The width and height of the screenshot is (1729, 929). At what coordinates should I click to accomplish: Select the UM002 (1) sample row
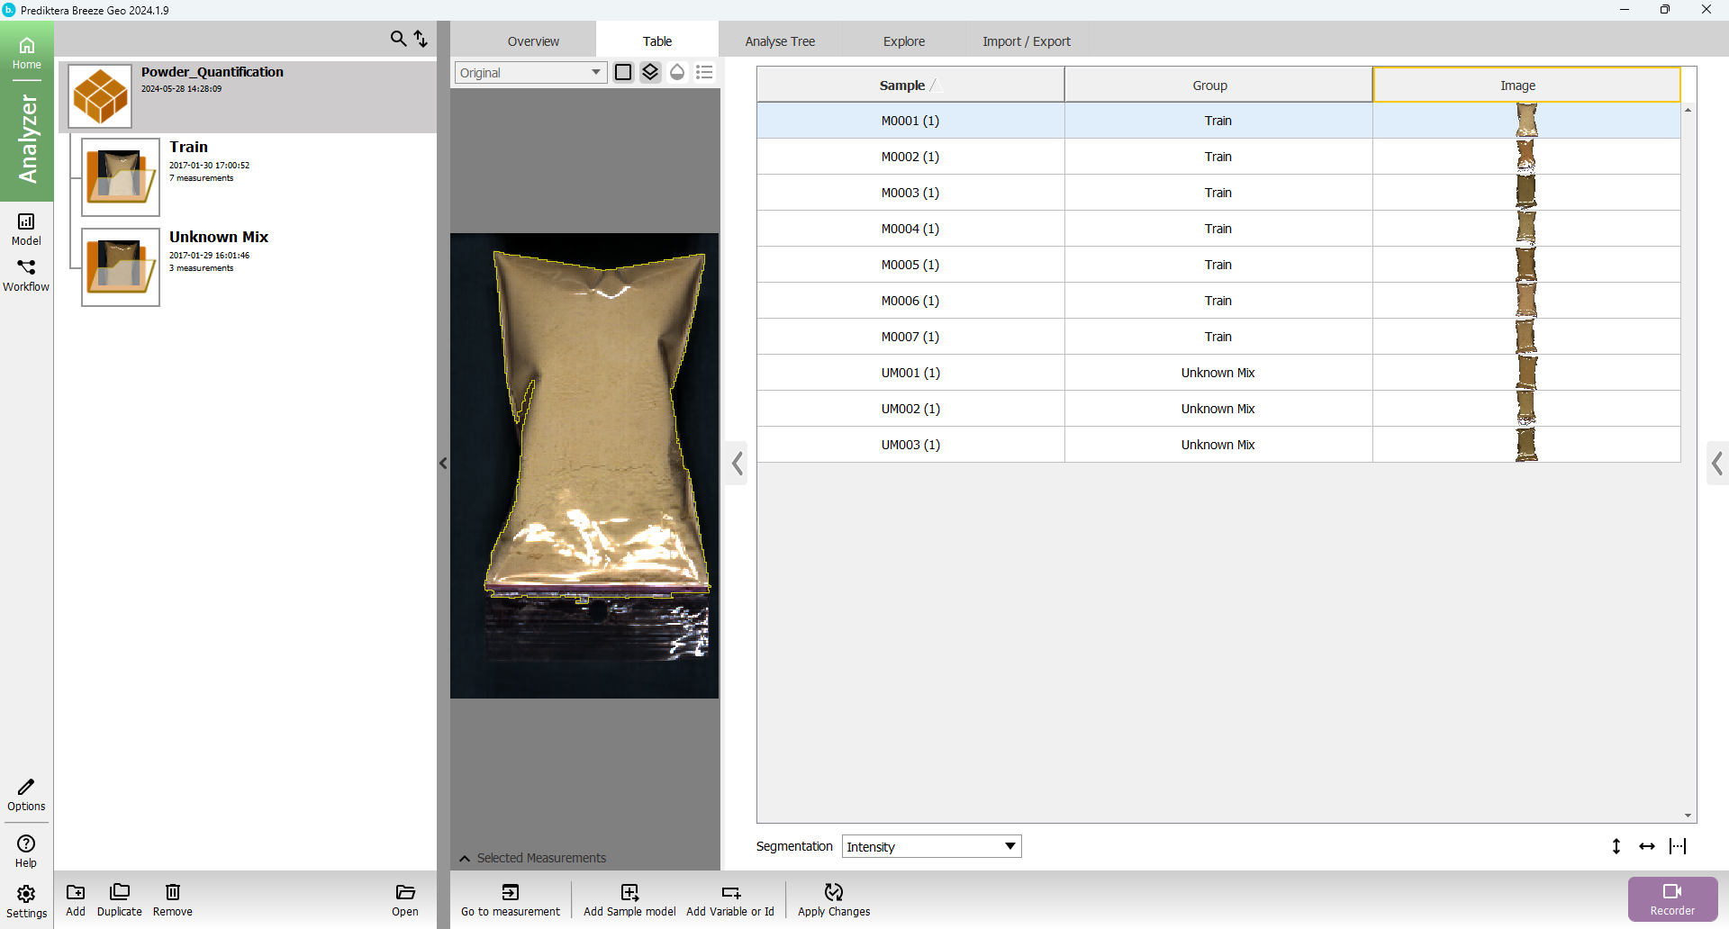click(910, 409)
